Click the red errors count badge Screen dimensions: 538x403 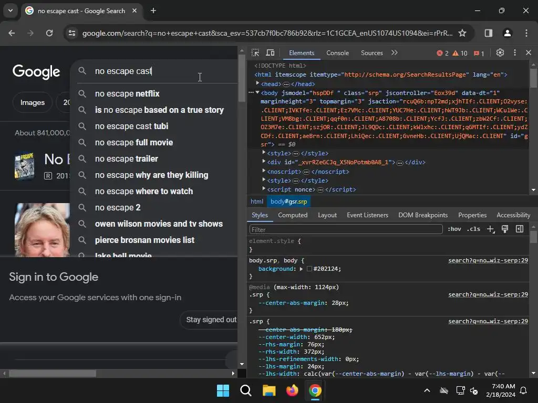(x=442, y=53)
